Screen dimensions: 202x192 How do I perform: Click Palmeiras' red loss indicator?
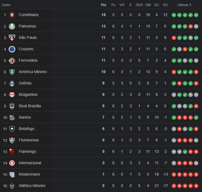[x=191, y=26]
